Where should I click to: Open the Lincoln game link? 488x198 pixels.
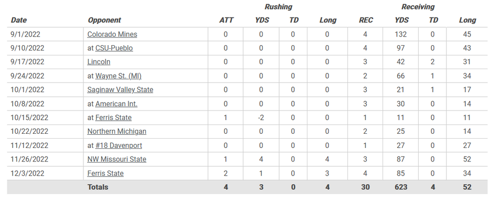click(x=99, y=62)
